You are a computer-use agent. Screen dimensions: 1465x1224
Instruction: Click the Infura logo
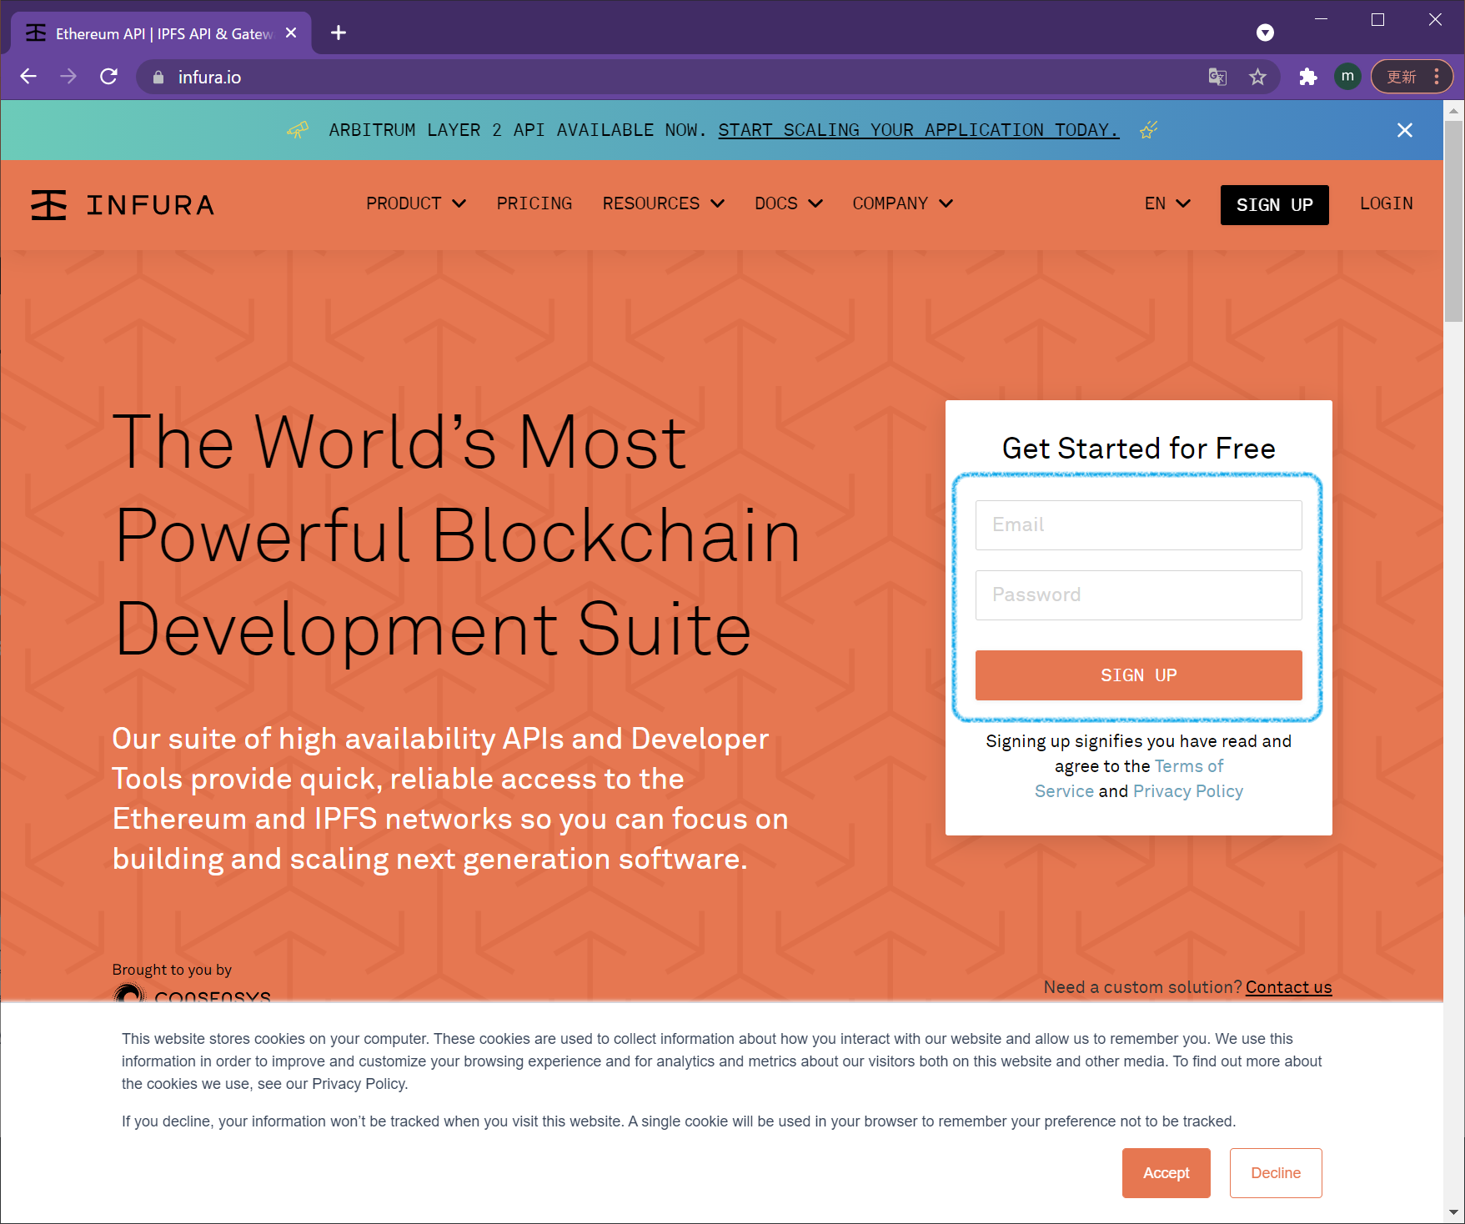123,205
